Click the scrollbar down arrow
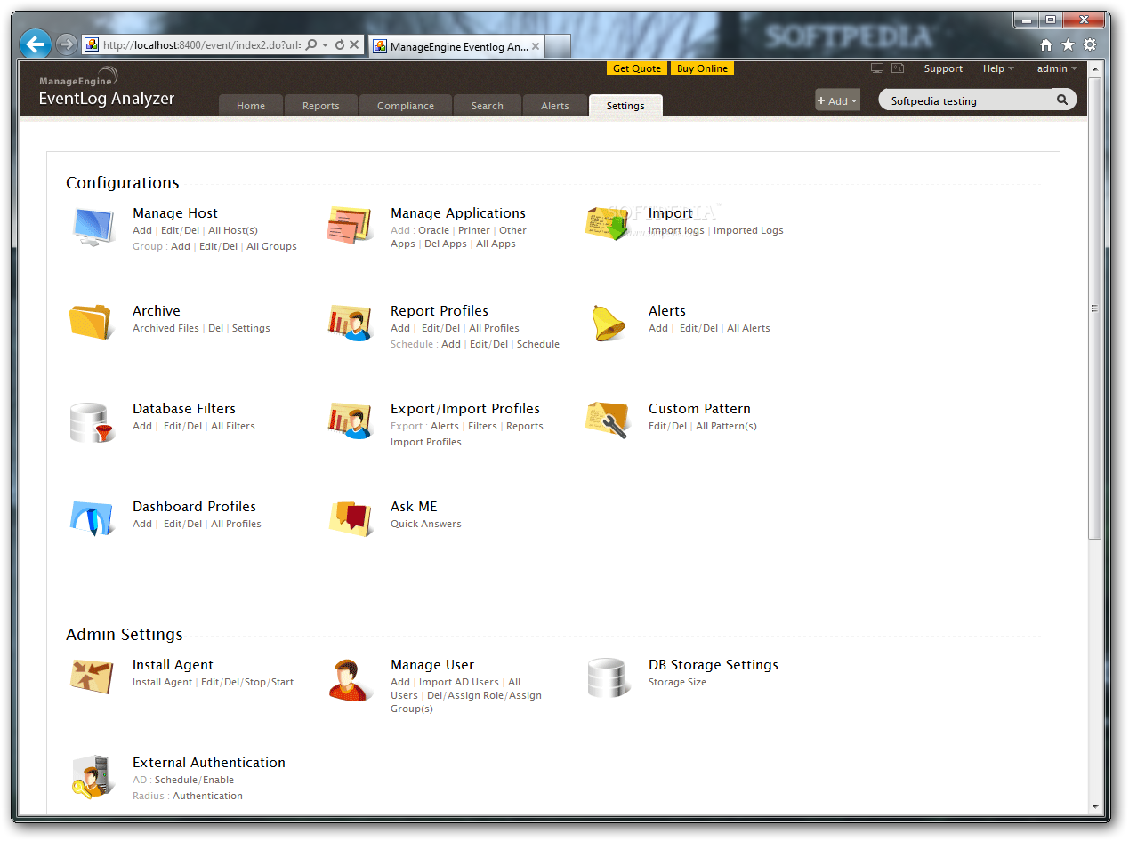Image resolution: width=1129 pixels, height=841 pixels. [1095, 807]
